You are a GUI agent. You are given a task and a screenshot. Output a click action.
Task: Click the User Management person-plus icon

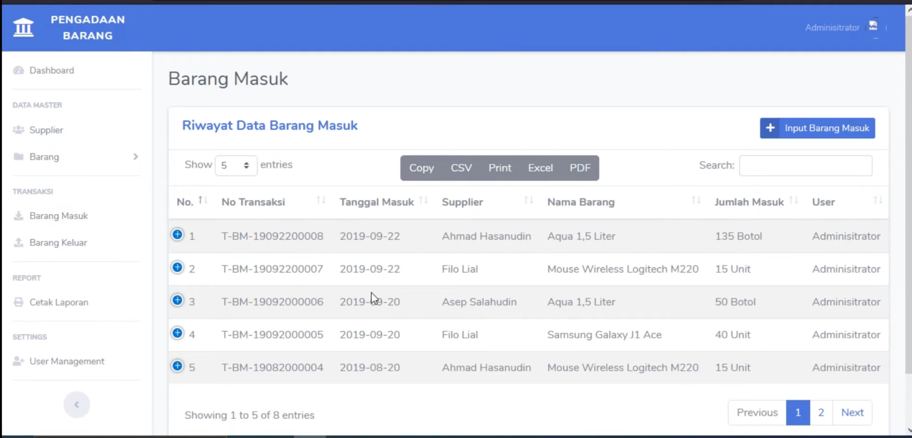tap(18, 361)
